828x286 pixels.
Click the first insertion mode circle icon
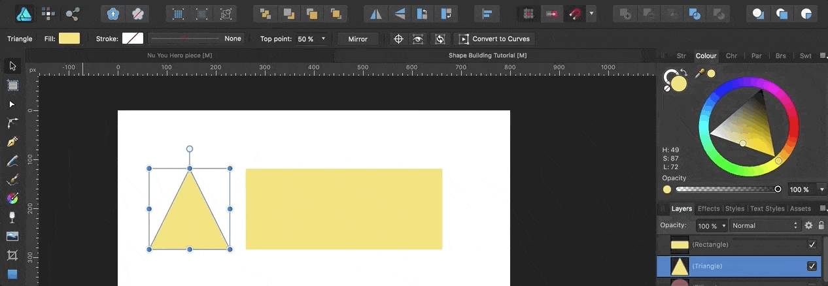(x=759, y=13)
